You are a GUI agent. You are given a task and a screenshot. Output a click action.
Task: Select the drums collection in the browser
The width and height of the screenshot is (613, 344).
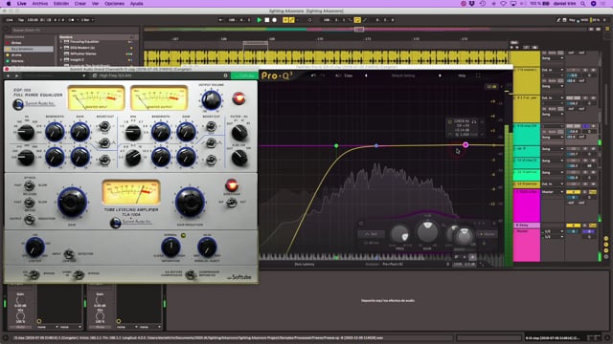click(16, 55)
